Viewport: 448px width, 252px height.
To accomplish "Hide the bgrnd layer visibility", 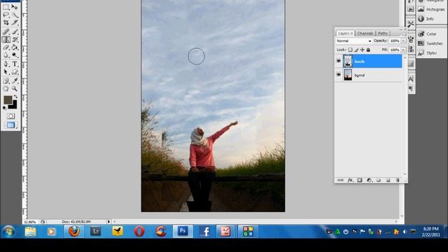I will [339, 75].
